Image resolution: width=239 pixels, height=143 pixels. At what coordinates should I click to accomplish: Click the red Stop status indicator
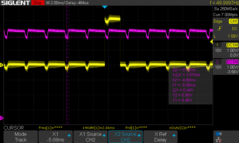pos(37,3)
